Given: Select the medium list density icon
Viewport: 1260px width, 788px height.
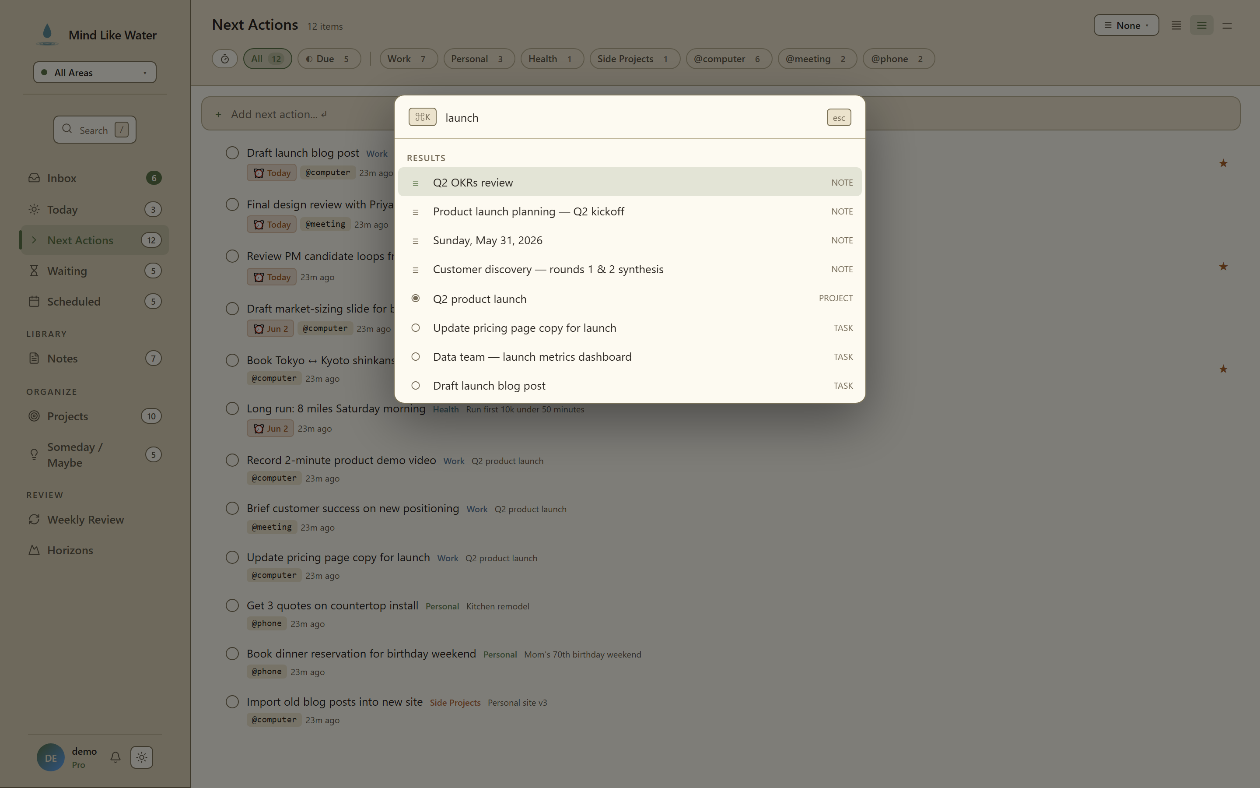Looking at the screenshot, I should 1202,25.
